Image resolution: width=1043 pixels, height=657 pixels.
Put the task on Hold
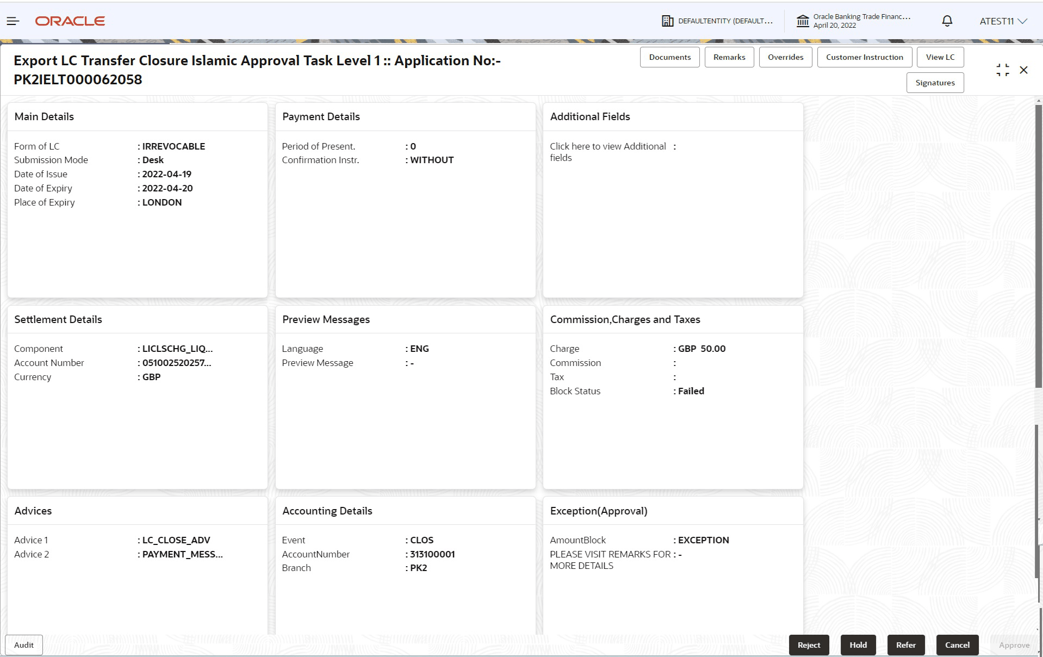pyautogui.click(x=858, y=645)
